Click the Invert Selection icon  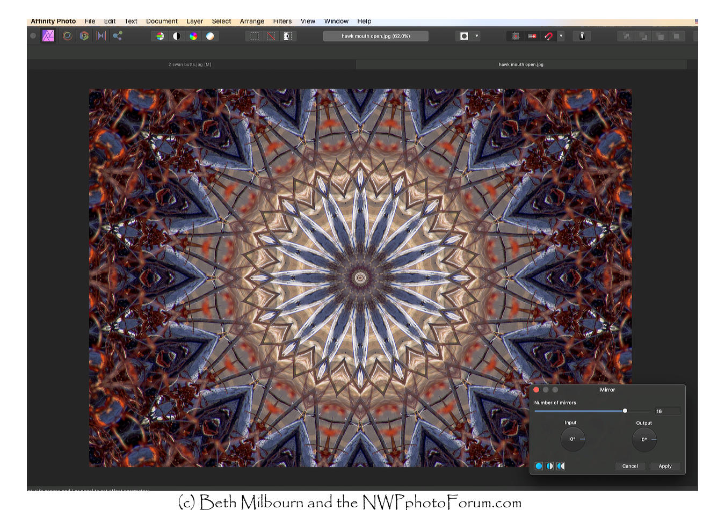(x=288, y=36)
